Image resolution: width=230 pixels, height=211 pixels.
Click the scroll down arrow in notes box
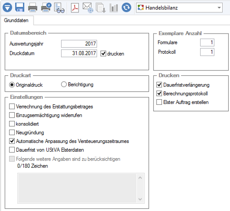[x=140, y=199]
